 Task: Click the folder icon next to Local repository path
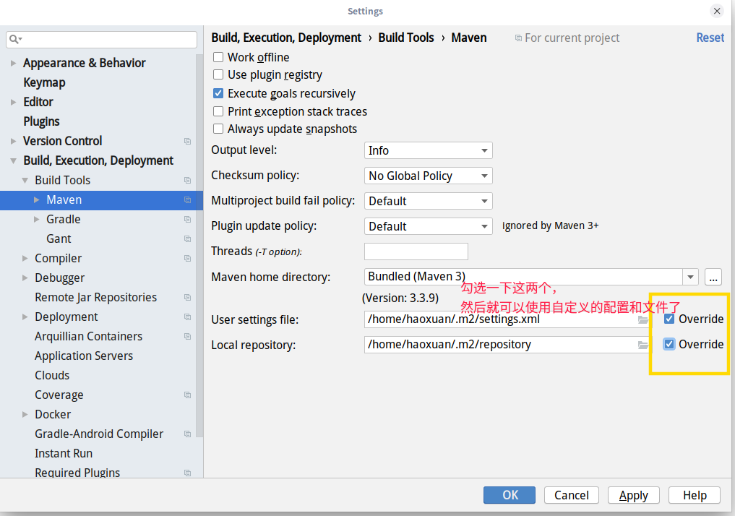pos(644,345)
